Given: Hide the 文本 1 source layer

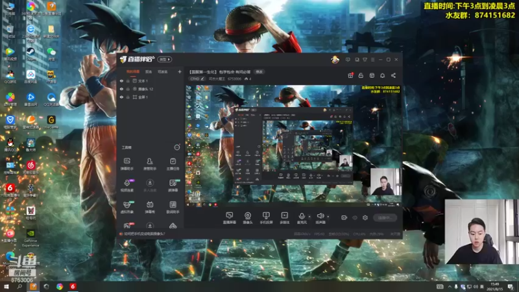Looking at the screenshot, I should point(121,80).
